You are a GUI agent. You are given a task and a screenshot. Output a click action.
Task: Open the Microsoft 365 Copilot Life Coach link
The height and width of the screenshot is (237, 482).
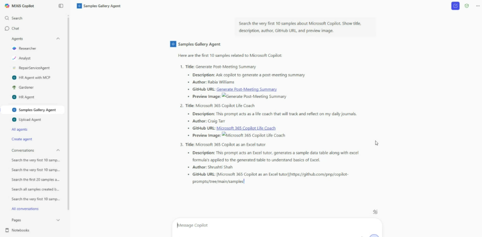click(246, 128)
